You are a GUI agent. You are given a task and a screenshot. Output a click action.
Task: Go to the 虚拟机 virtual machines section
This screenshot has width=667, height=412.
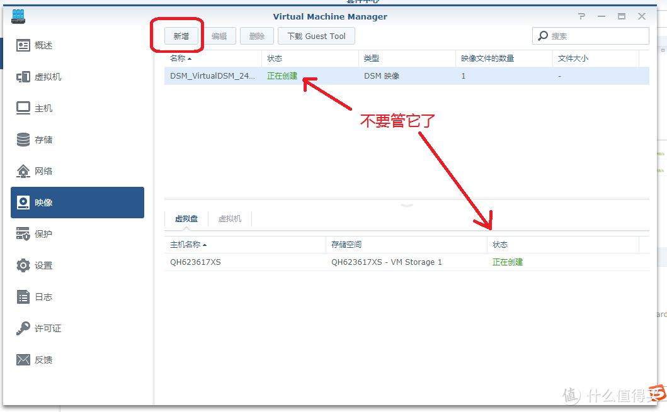point(77,77)
